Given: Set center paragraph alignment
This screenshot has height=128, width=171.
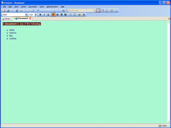Looking at the screenshot, I should (x=57, y=15).
